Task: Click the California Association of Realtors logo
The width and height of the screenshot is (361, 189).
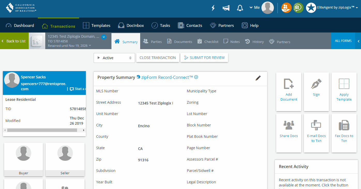Action: [21, 8]
